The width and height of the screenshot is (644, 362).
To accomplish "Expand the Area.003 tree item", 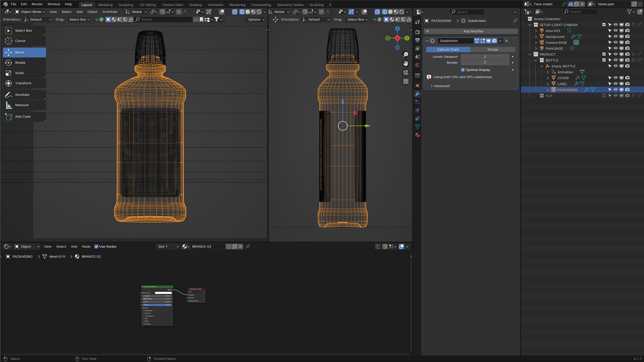I will point(536,31).
